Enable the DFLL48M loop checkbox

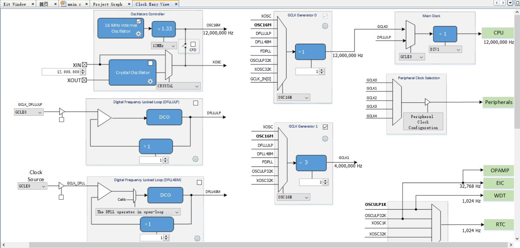199,183
